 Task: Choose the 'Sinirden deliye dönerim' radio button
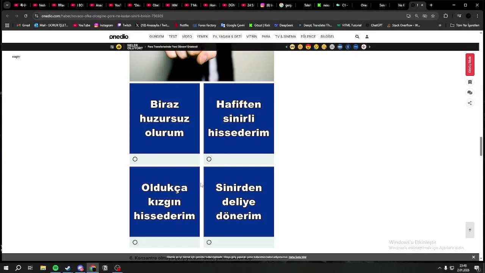pos(209,242)
